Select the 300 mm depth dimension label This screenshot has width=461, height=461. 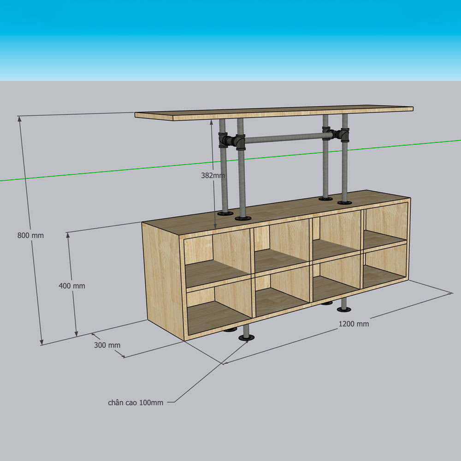click(x=107, y=345)
